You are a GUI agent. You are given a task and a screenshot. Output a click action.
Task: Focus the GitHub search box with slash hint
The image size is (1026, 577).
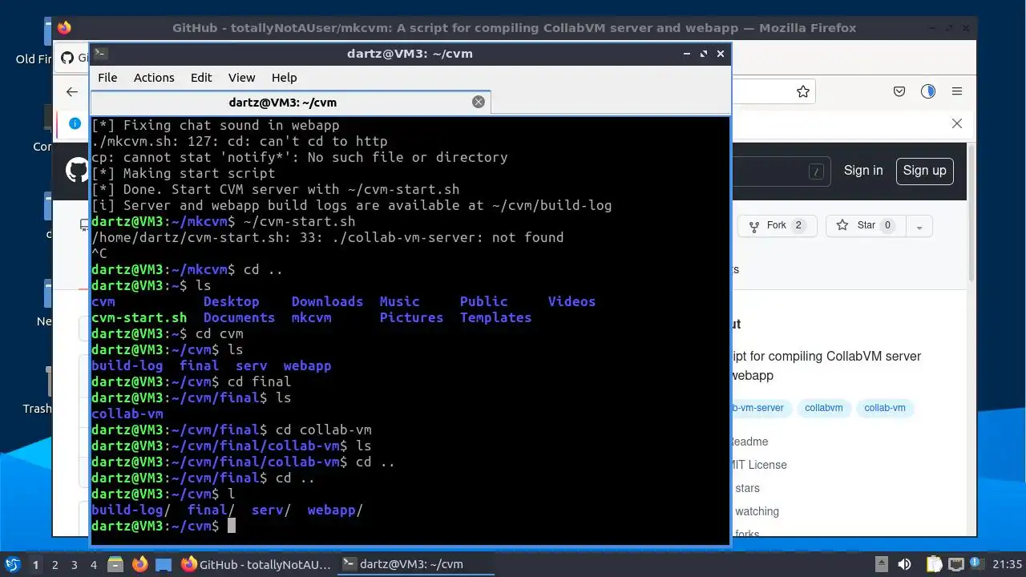pyautogui.click(x=779, y=171)
